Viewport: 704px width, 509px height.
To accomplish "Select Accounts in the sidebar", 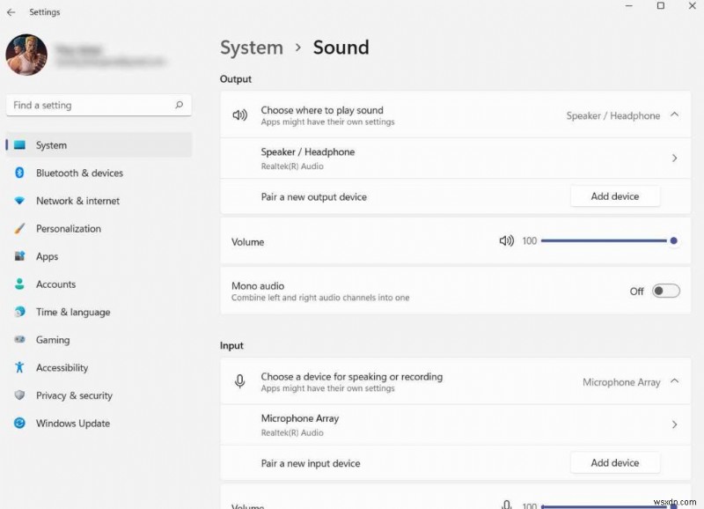I will click(56, 284).
